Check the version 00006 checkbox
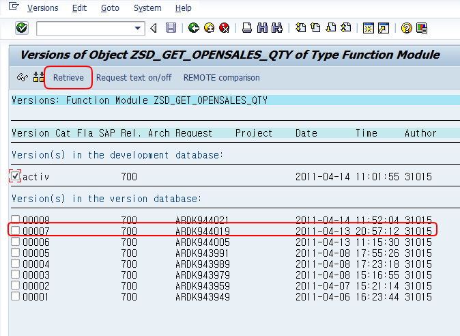Viewport: 460px width, 336px height. coord(15,242)
